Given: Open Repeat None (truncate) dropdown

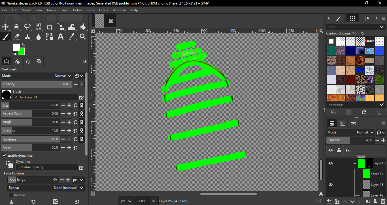Looking at the screenshot, I should click(x=46, y=188).
